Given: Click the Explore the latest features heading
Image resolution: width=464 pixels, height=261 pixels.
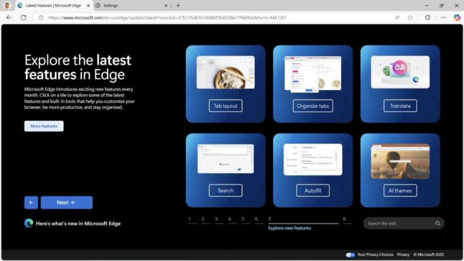Looking at the screenshot, I should 78,67.
